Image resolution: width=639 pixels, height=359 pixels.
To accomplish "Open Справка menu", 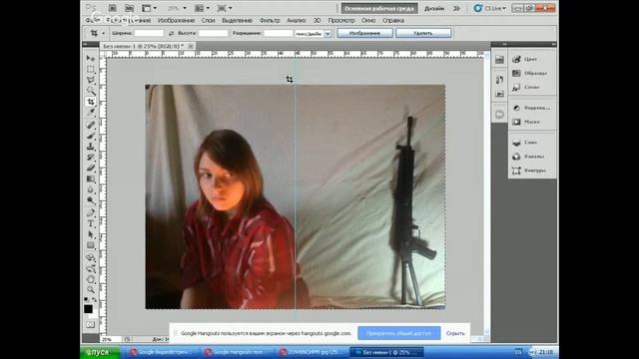I will coord(393,20).
